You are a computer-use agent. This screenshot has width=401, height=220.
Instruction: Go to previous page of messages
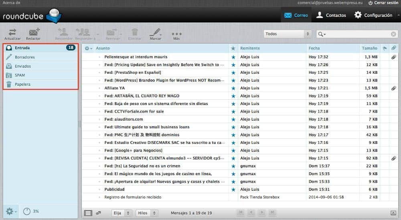point(251,212)
